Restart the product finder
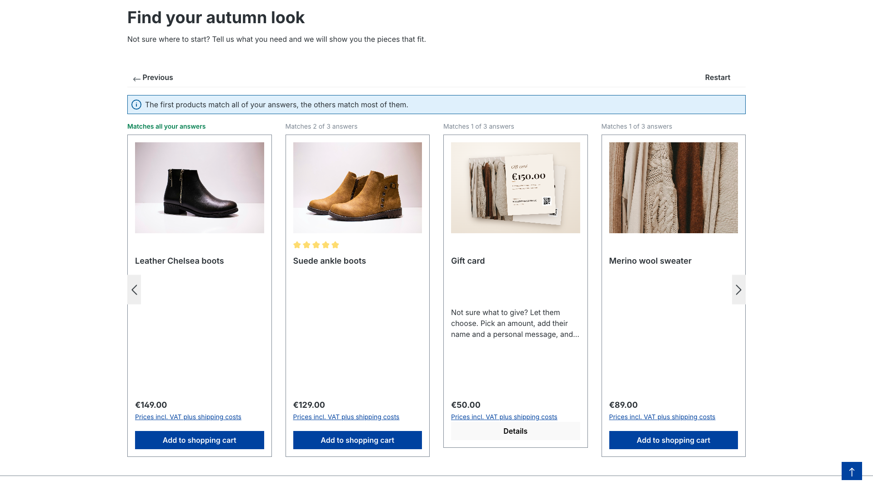Viewport: 873px width, 491px height. (717, 78)
